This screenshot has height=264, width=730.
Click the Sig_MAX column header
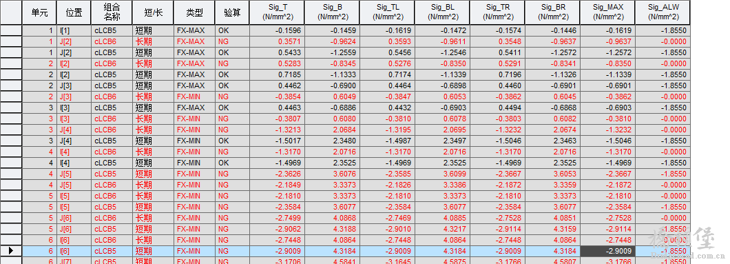607,12
